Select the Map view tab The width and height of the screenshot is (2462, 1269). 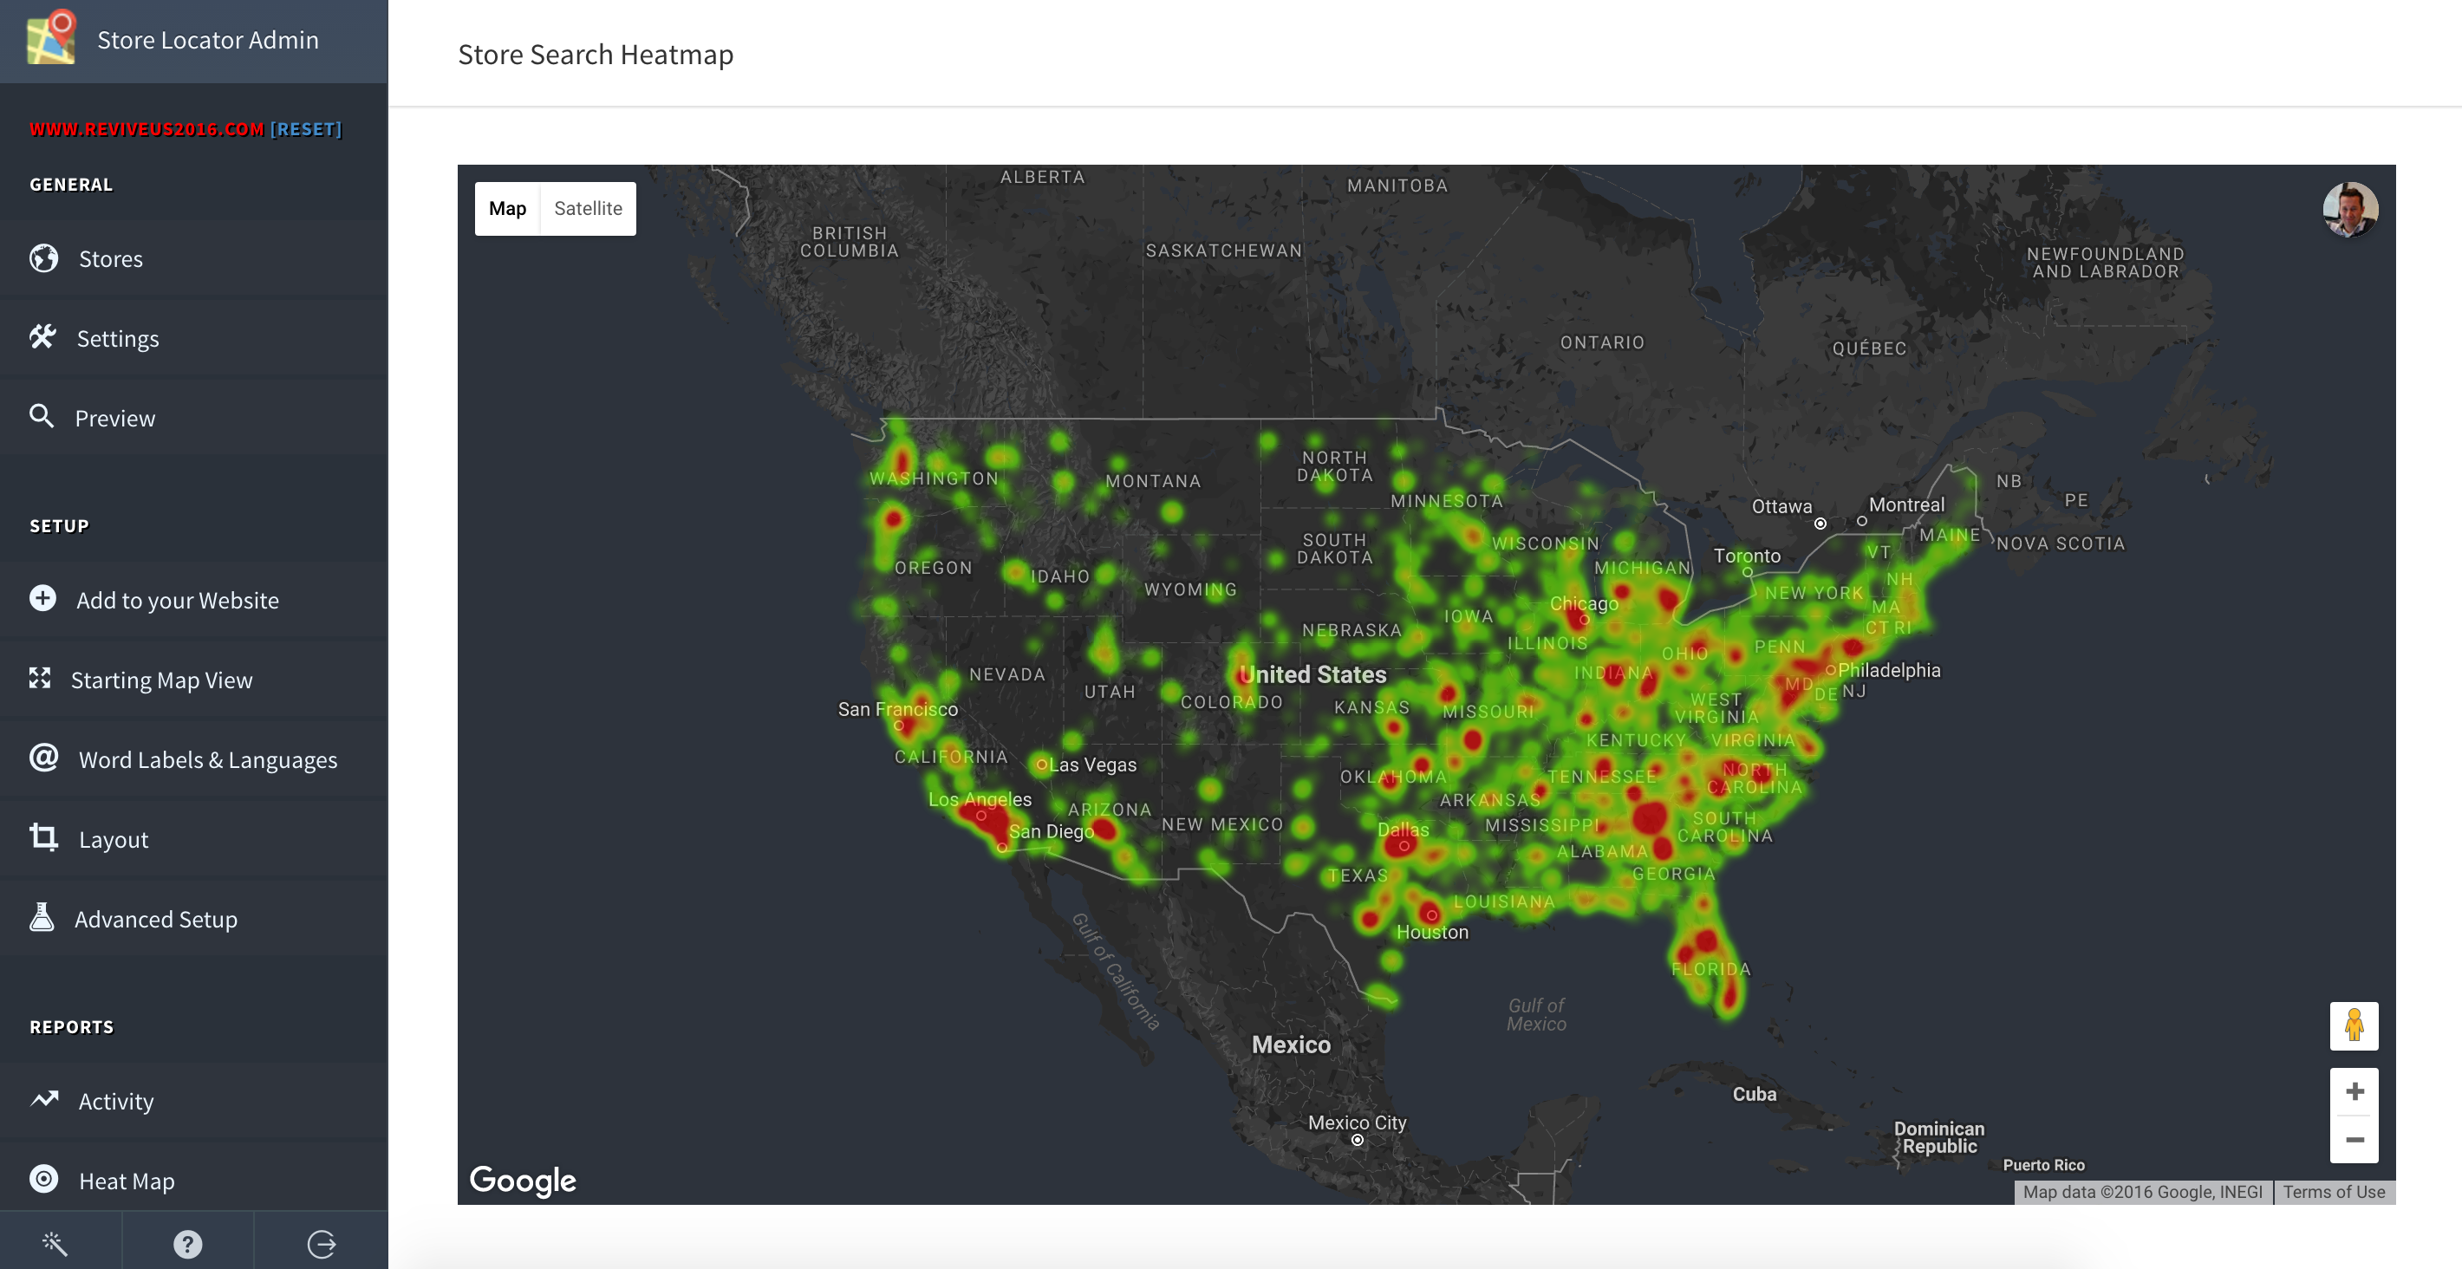click(x=506, y=208)
